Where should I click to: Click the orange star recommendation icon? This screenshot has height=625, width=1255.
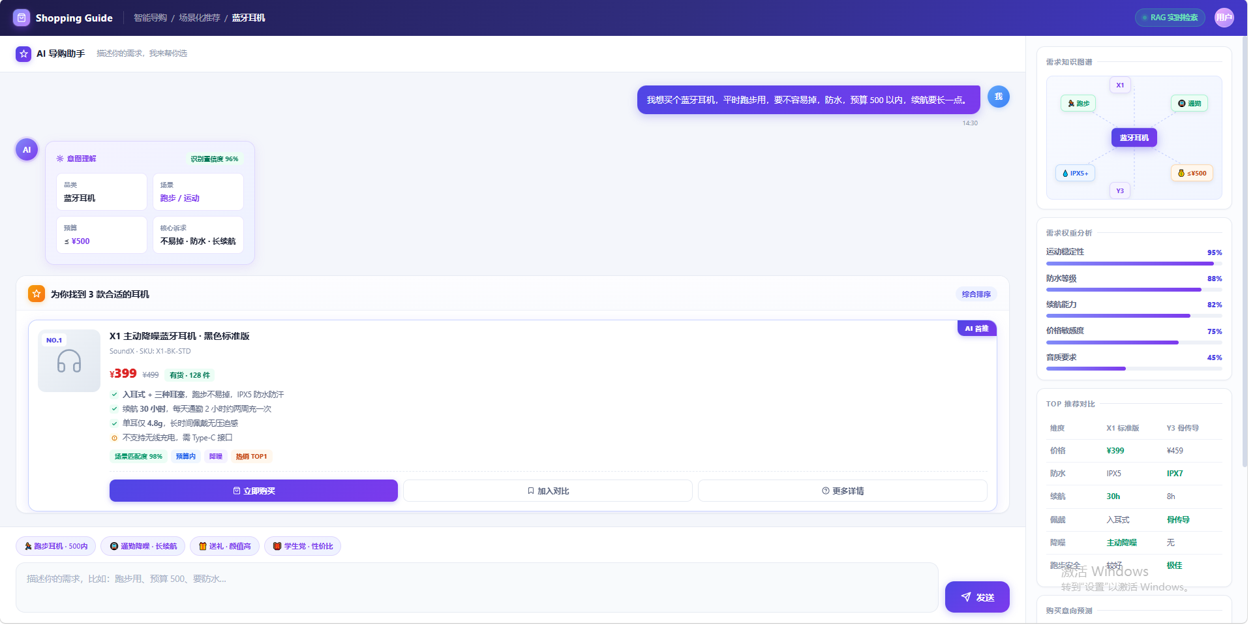(37, 294)
